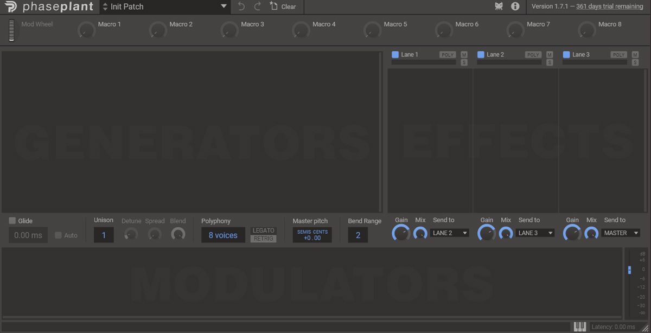Step presets with arrows beside Init Patch
Screen dimensions: 651x333
click(x=105, y=7)
